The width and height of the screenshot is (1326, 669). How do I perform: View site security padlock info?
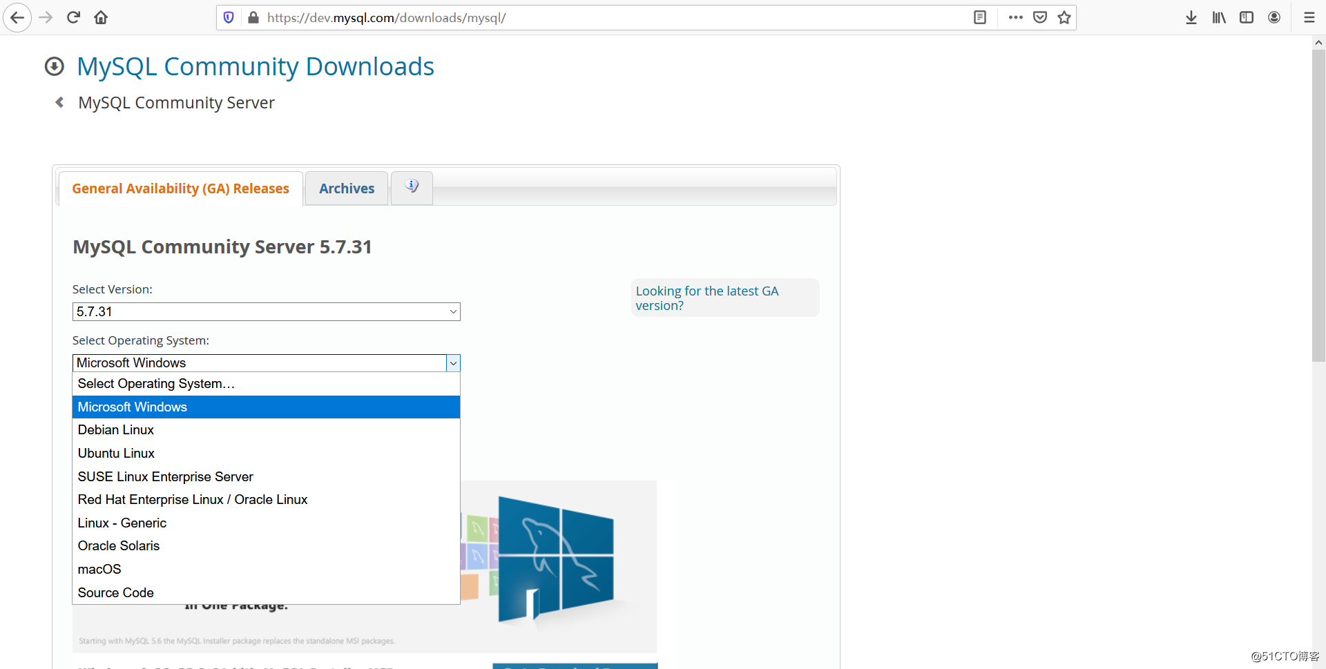click(253, 17)
